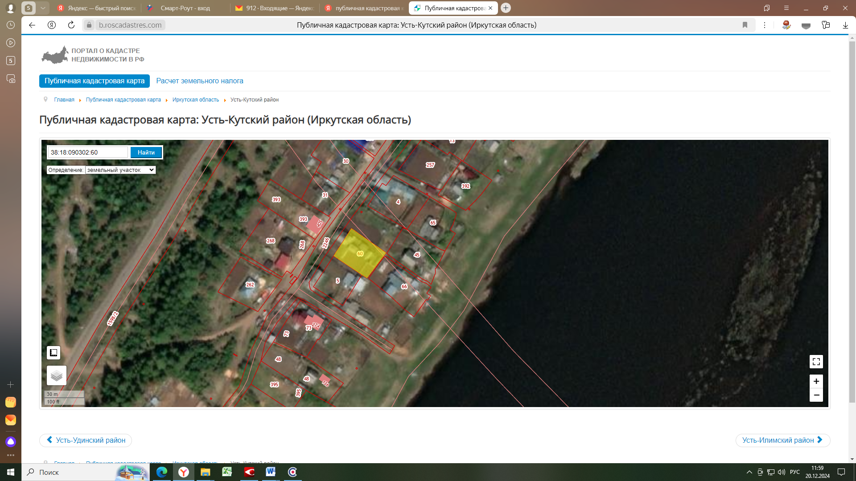Click the portal logo Портал о кадастре
Screen dimensions: 856x481
[x=93, y=55]
